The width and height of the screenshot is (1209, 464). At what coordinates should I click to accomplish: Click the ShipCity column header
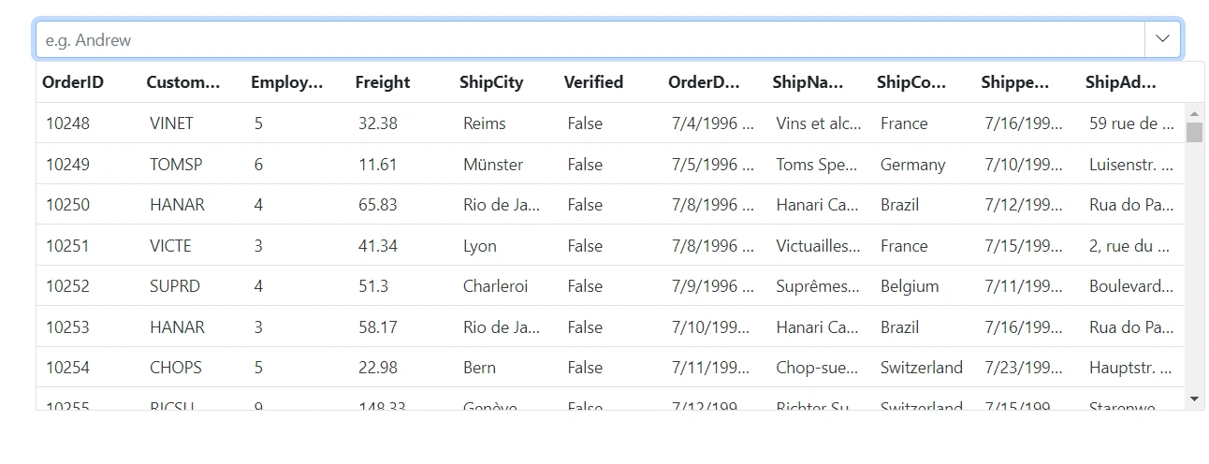tap(491, 82)
